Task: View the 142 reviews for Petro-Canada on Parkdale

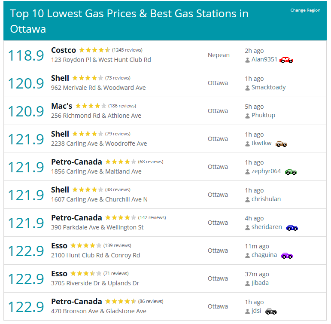Action: 152,217
